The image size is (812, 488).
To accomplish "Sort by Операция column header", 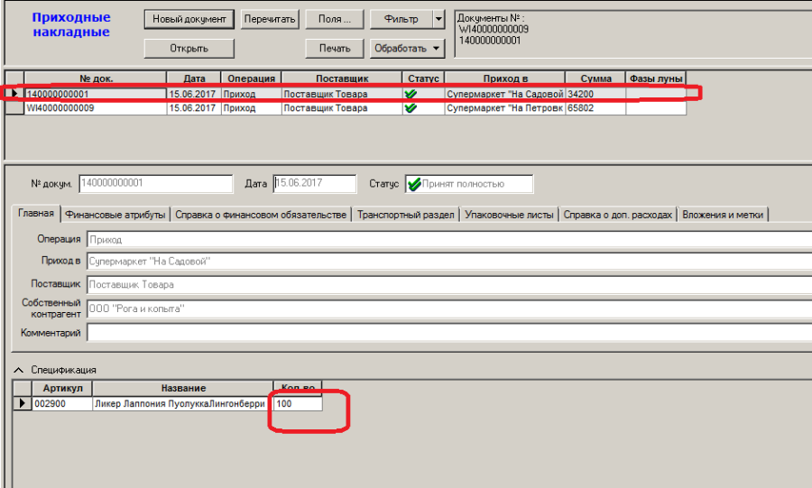I will coord(251,78).
